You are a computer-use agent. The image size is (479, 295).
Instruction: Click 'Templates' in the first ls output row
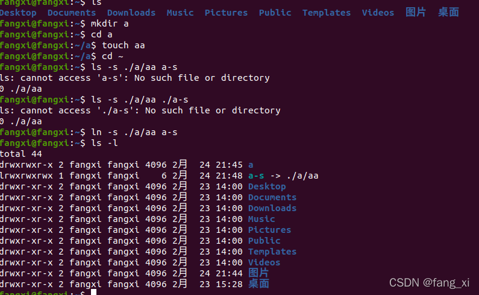pos(327,13)
